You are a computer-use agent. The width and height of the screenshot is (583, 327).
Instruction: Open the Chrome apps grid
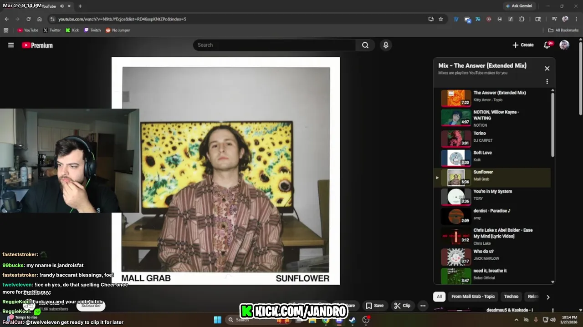click(6, 30)
